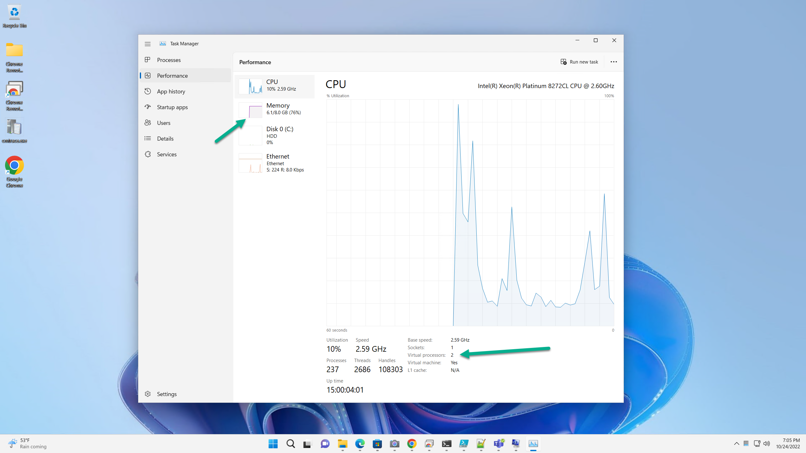Open taskbar Search
806x453 pixels.
(291, 444)
